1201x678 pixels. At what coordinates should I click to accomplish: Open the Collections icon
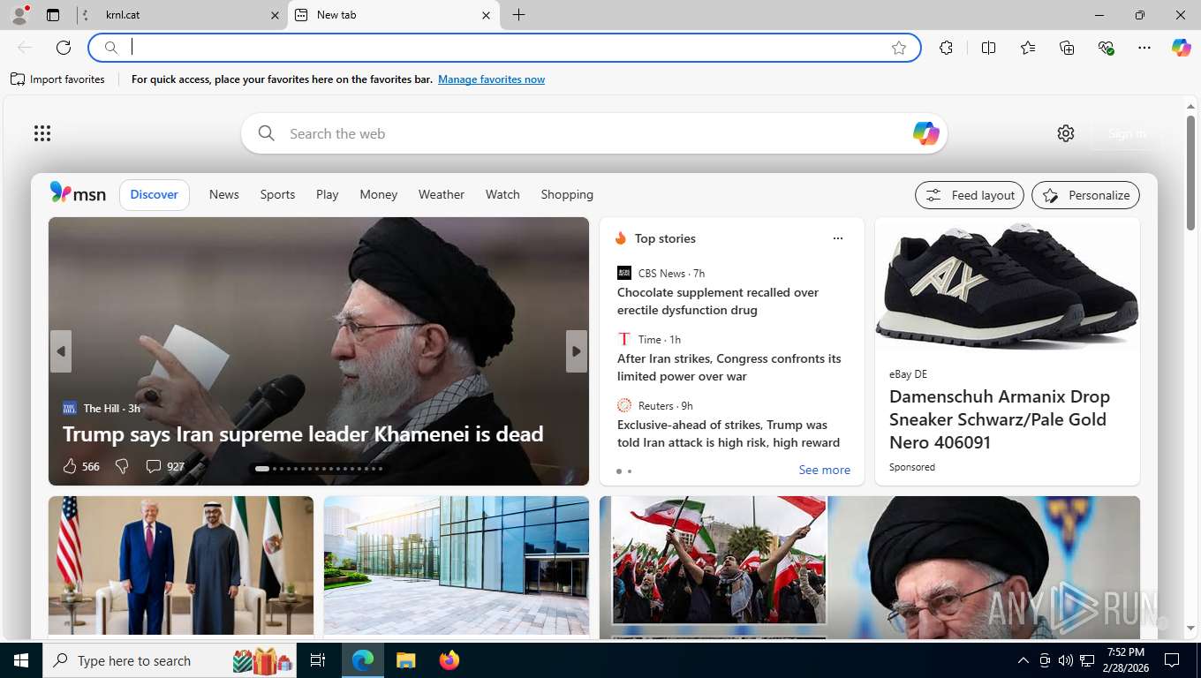[x=1067, y=48]
